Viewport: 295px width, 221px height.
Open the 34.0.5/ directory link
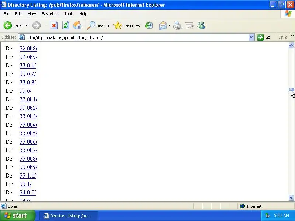(x=28, y=193)
